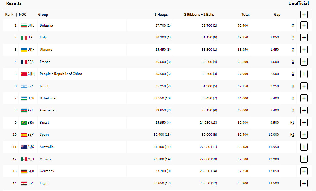Click the 3 Ribbons + 2 Balls header
This screenshot has width=316, height=191.
click(199, 15)
